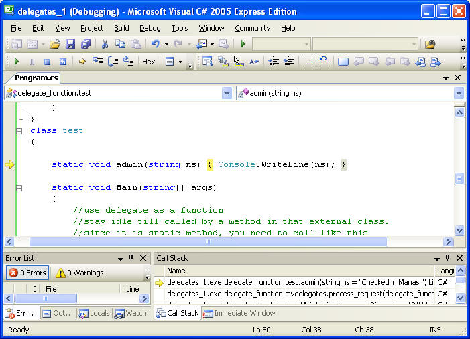The width and height of the screenshot is (470, 339).
Task: Open the admin(string ns) member dropdown
Action: click(459, 93)
